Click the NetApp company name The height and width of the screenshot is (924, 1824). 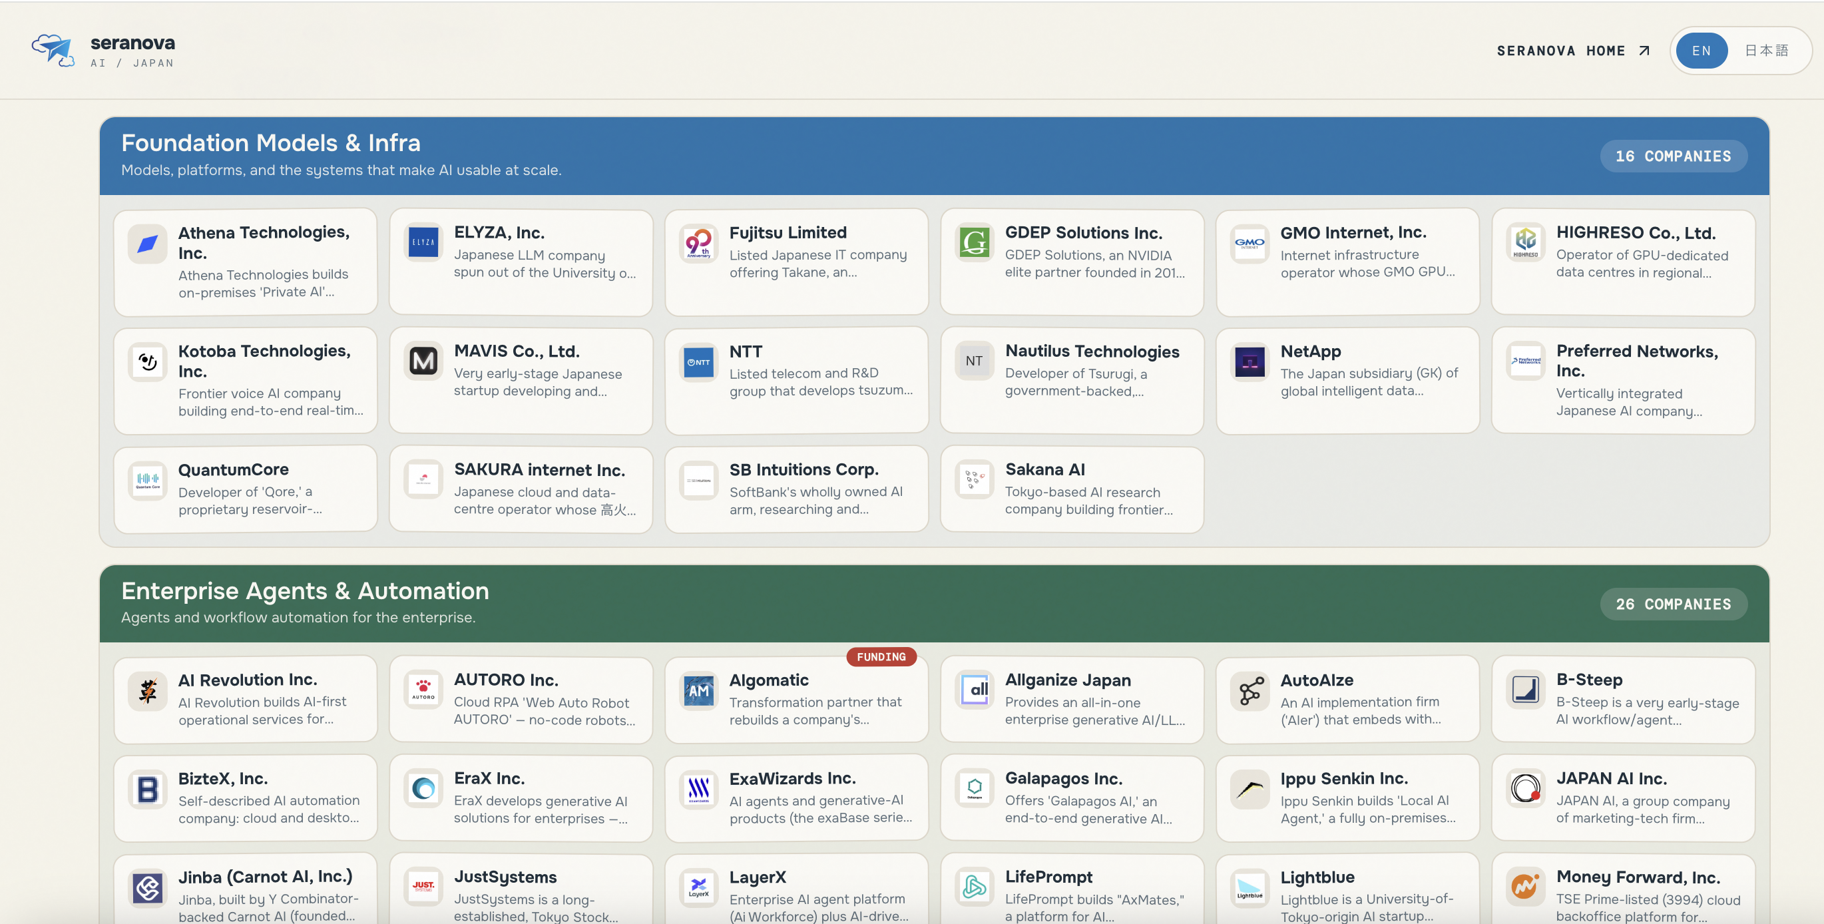click(x=1311, y=351)
